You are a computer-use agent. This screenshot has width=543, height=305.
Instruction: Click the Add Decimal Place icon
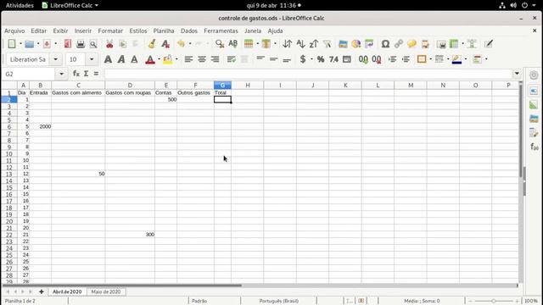point(363,59)
